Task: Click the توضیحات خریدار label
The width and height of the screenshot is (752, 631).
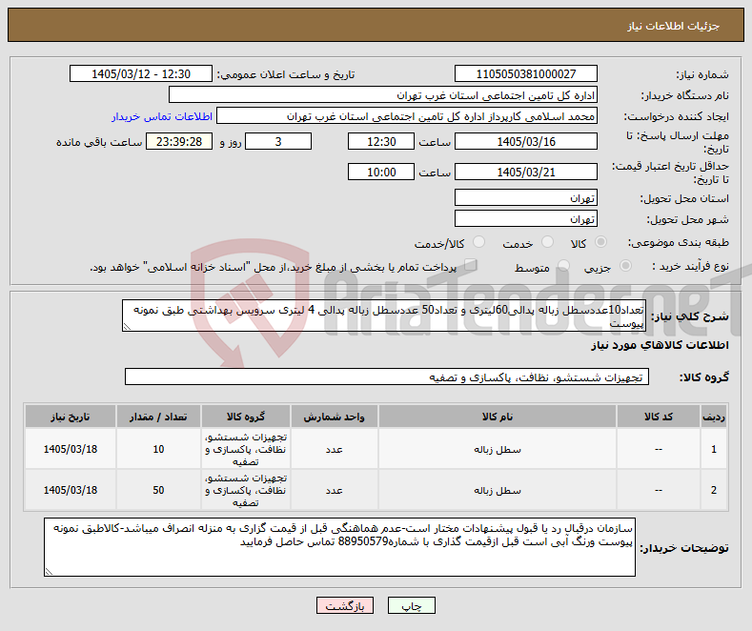Action: click(684, 547)
